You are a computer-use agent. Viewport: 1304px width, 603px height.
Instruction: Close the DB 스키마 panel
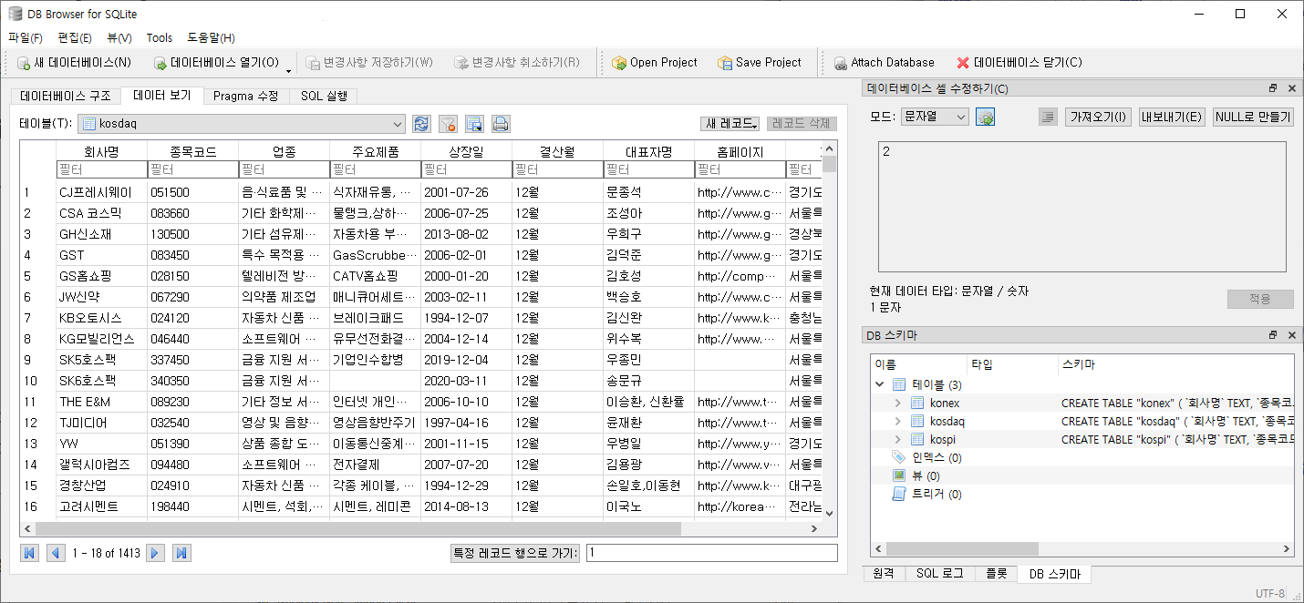coord(1291,335)
